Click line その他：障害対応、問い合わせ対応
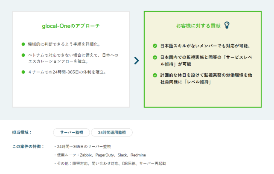 110,163
